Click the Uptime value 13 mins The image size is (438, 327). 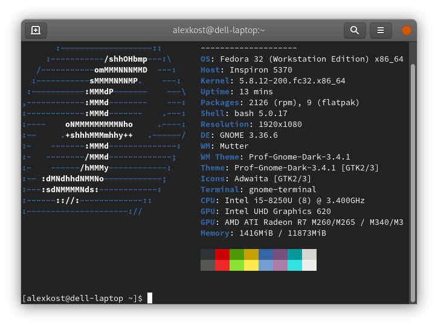click(x=256, y=92)
